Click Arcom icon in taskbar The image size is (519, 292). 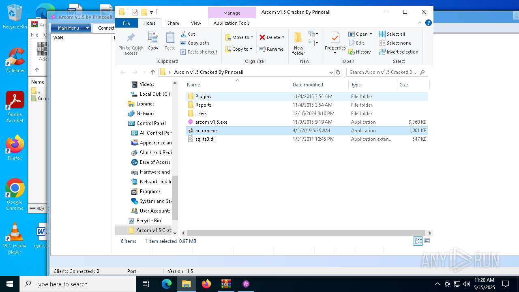click(246, 284)
